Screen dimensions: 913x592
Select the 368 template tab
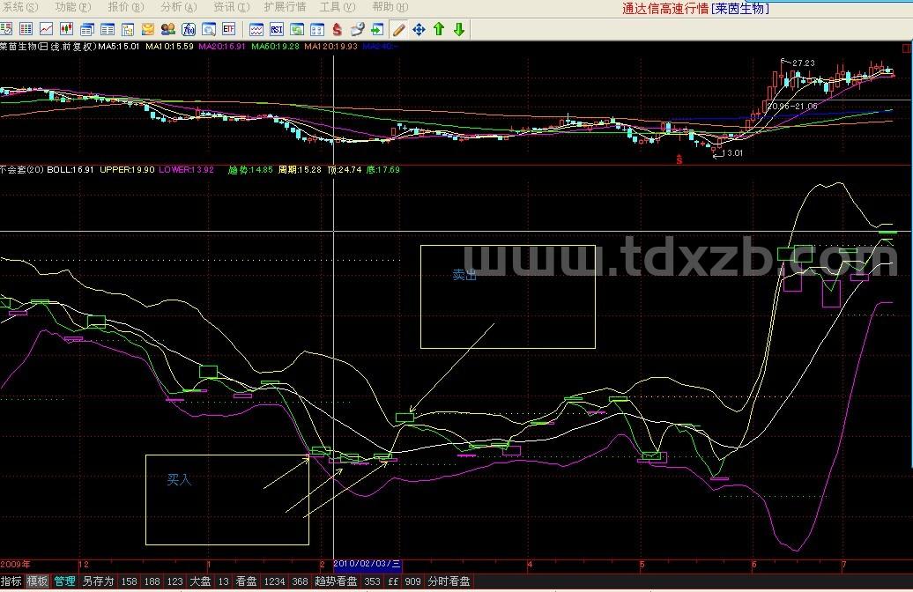pyautogui.click(x=300, y=581)
